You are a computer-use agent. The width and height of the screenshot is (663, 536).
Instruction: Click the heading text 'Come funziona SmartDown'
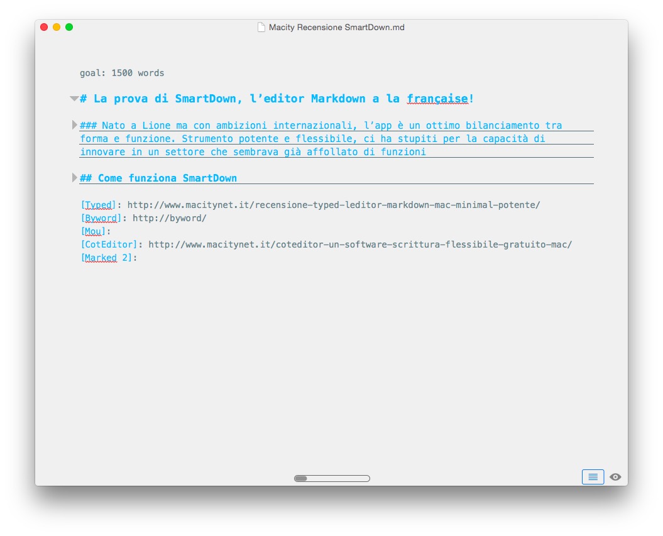tap(167, 178)
